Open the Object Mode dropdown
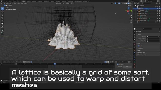 pyautogui.click(x=9, y=3)
